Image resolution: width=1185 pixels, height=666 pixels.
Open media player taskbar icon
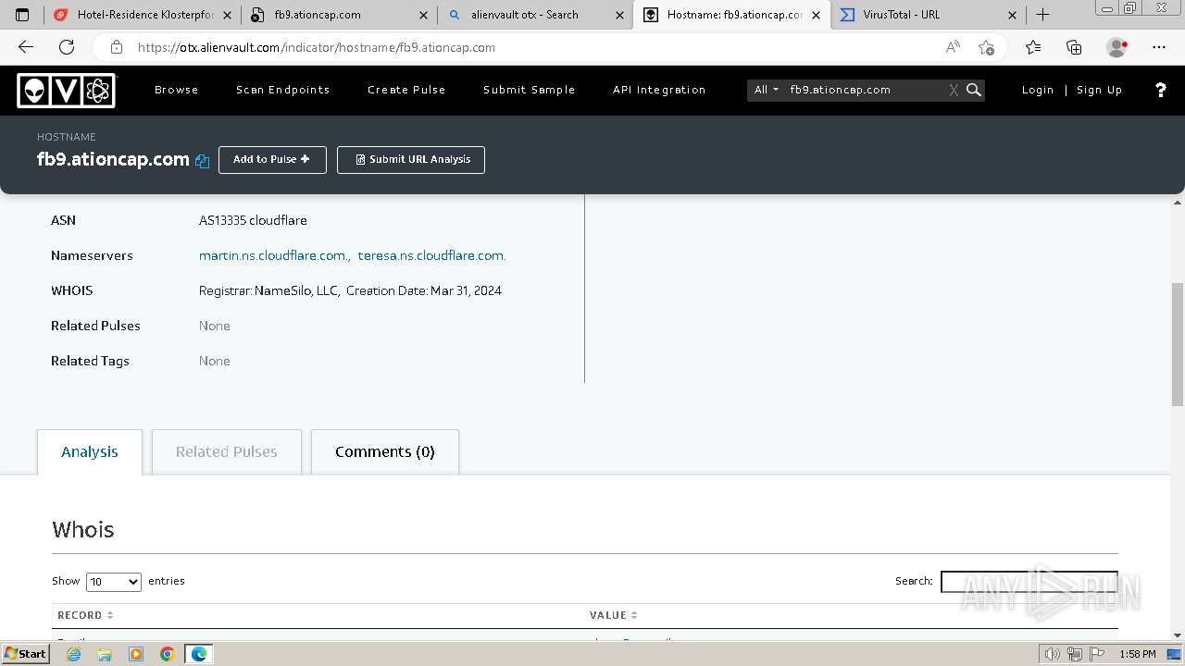[136, 654]
